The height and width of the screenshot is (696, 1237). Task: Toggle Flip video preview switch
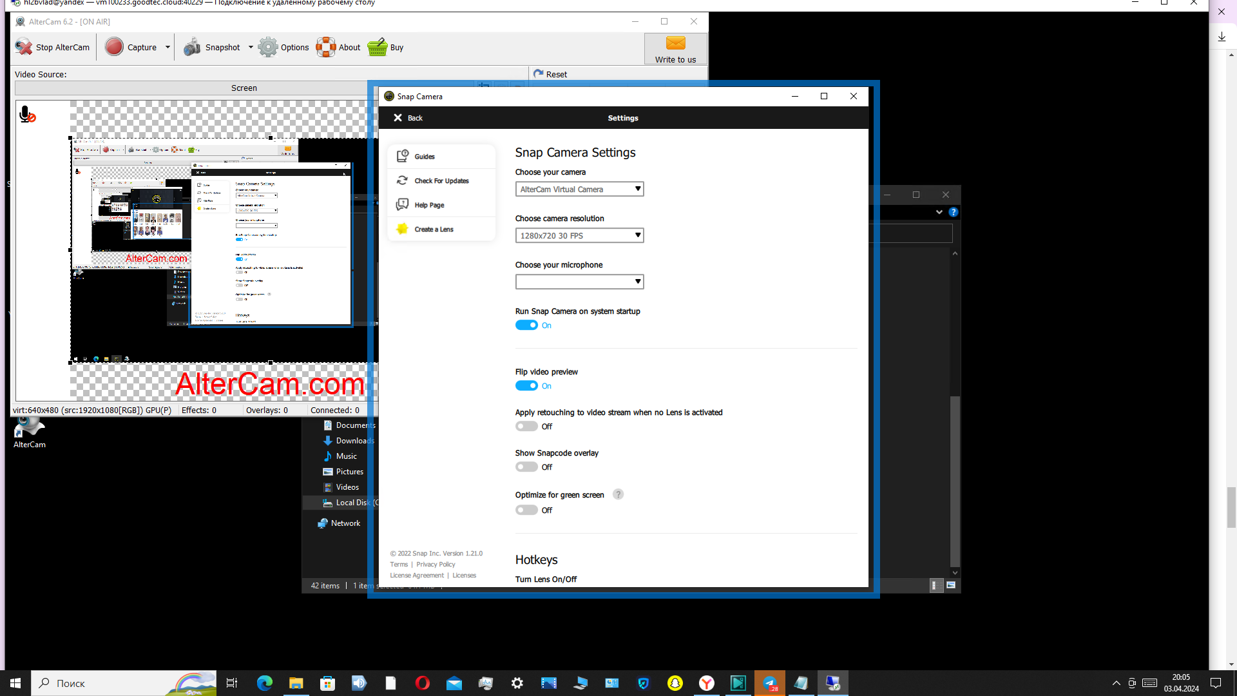(526, 386)
